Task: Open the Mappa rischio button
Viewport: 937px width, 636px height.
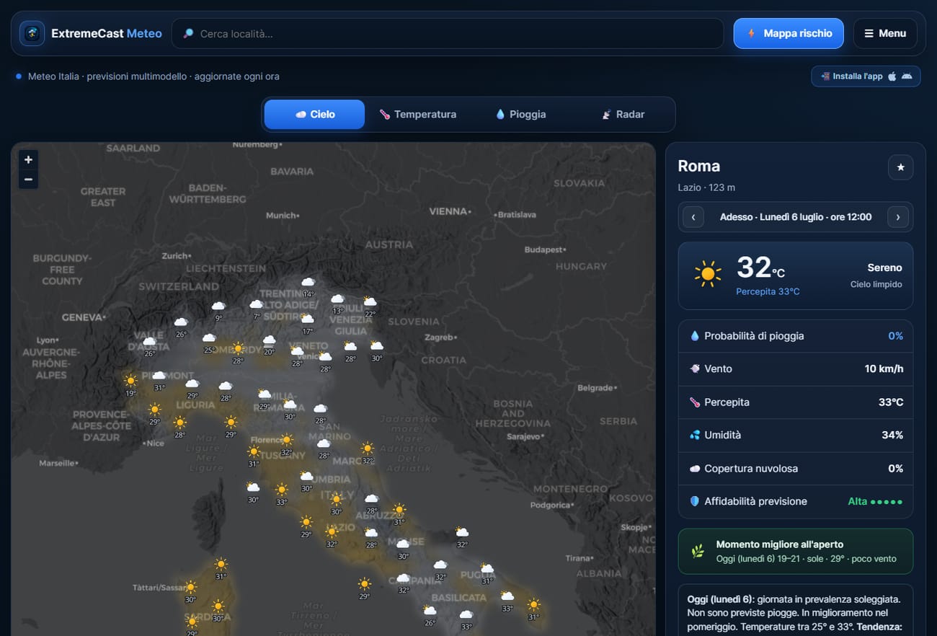Action: click(789, 33)
